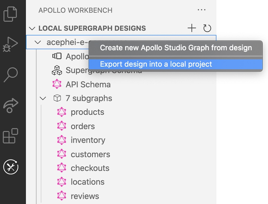Refresh the local supergraph designs list
Viewport: 268px width, 204px height.
click(207, 28)
